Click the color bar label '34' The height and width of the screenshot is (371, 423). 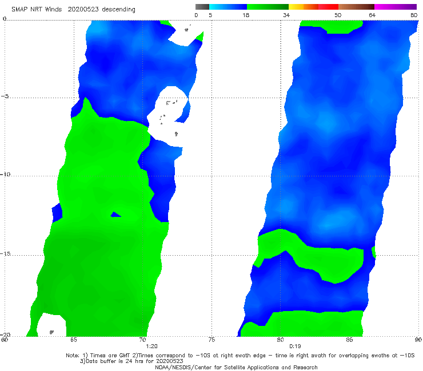coord(286,15)
